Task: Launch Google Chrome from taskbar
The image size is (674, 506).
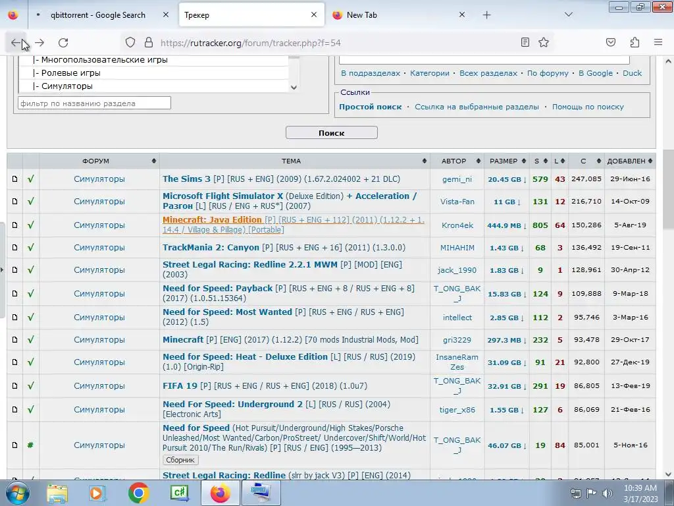Action: pos(138,493)
